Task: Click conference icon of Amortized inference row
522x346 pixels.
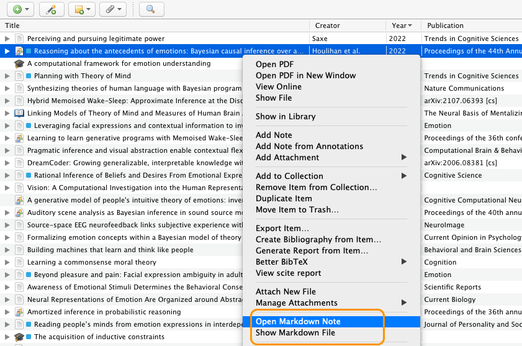Action: (19, 312)
